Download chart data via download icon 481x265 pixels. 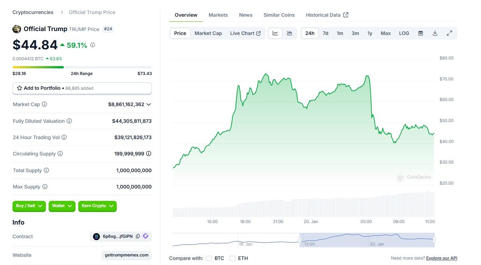435,33
